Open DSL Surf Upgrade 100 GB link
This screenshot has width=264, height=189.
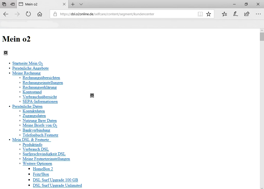point(55,180)
